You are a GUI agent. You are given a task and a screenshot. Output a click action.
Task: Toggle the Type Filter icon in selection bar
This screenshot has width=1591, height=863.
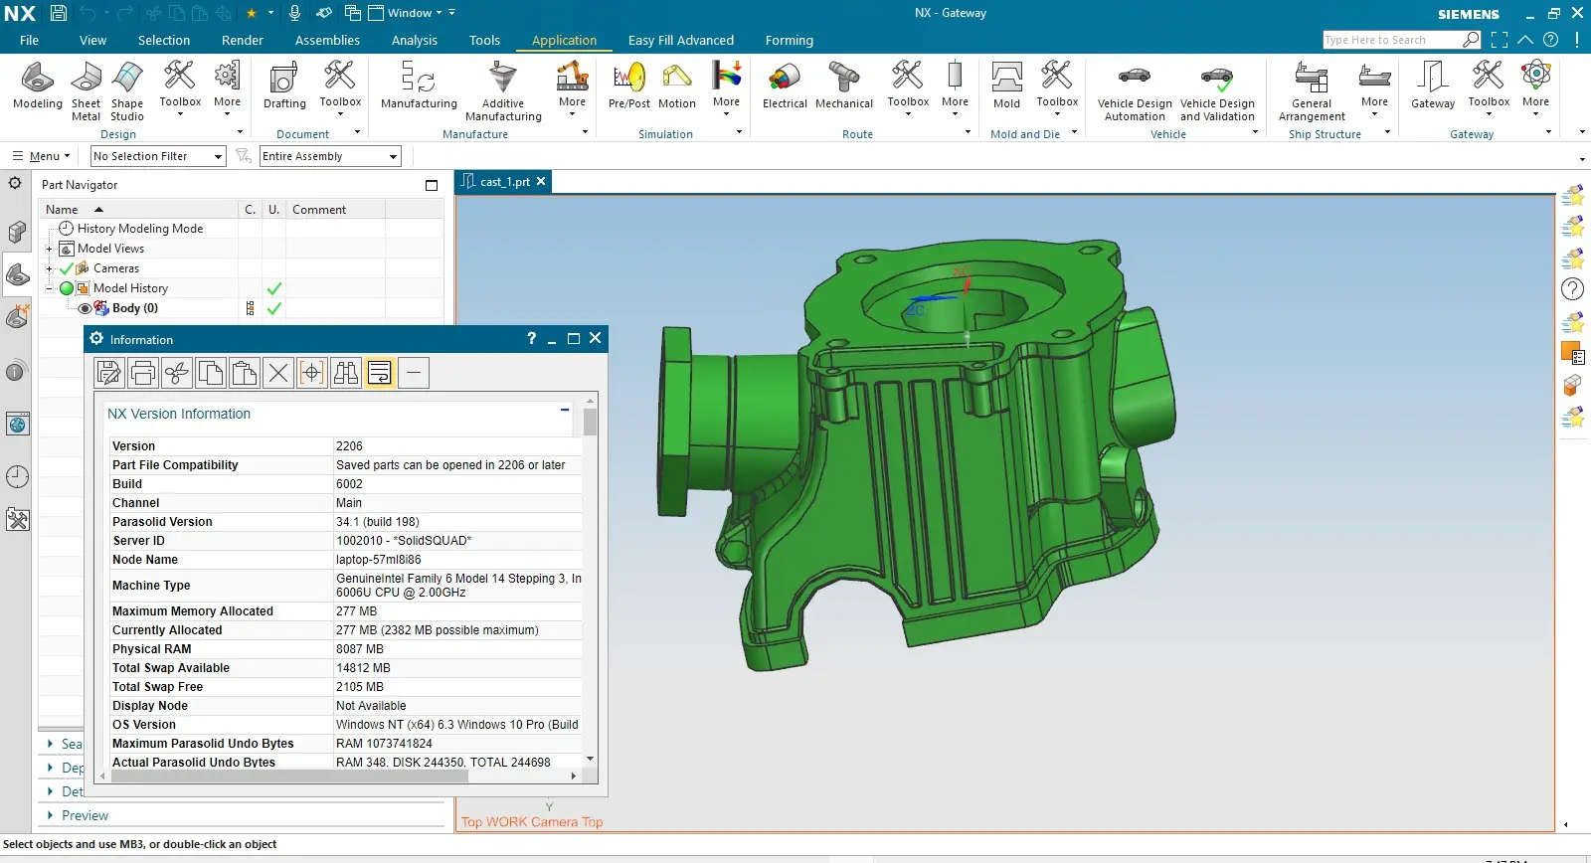click(x=243, y=156)
